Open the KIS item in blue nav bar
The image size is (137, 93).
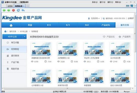(49, 25)
